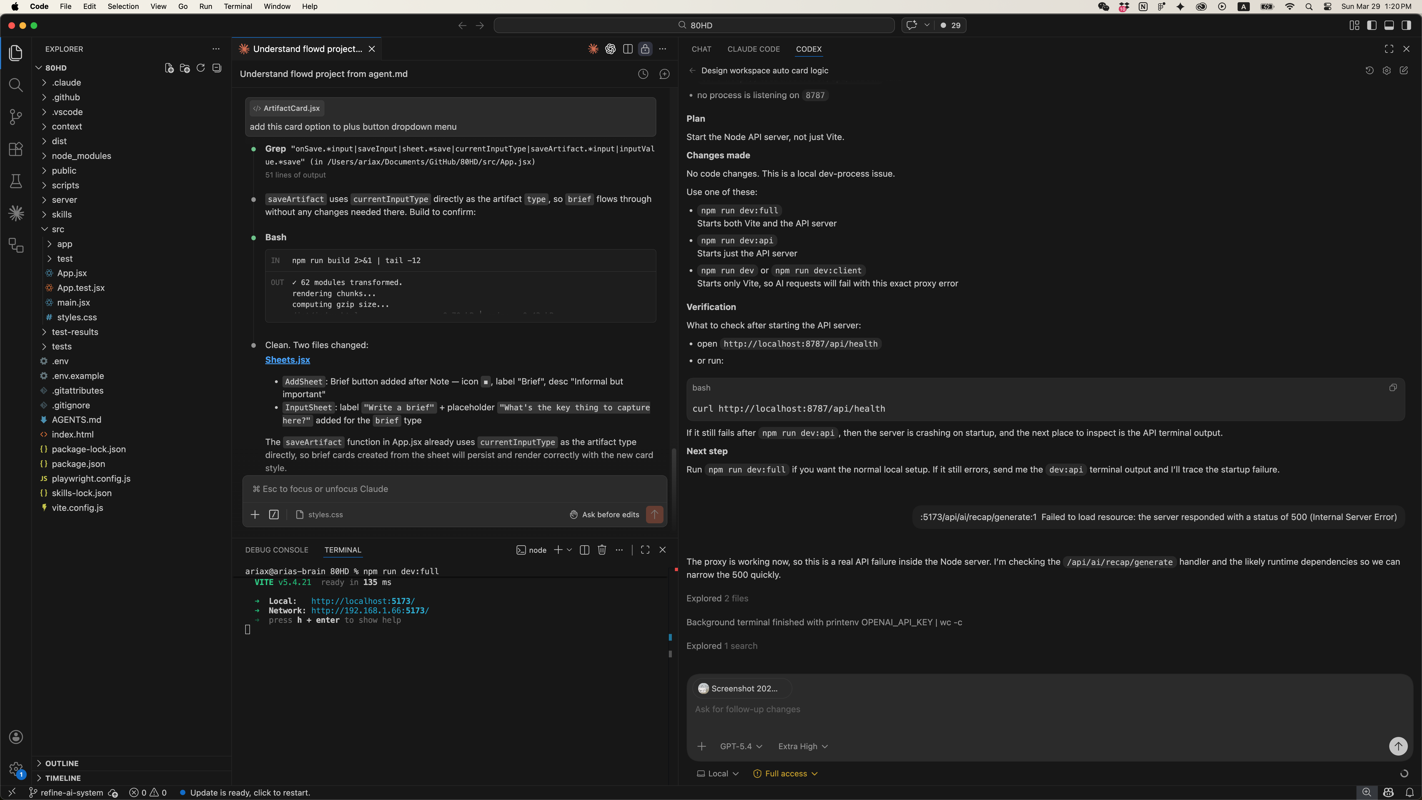Image resolution: width=1422 pixels, height=800 pixels.
Task: Click the slash command icon in Claude input
Action: (x=274, y=514)
